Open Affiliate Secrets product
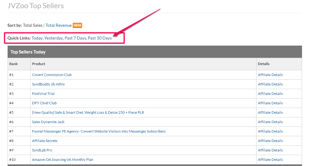This screenshot has width=316, height=166. (45, 141)
